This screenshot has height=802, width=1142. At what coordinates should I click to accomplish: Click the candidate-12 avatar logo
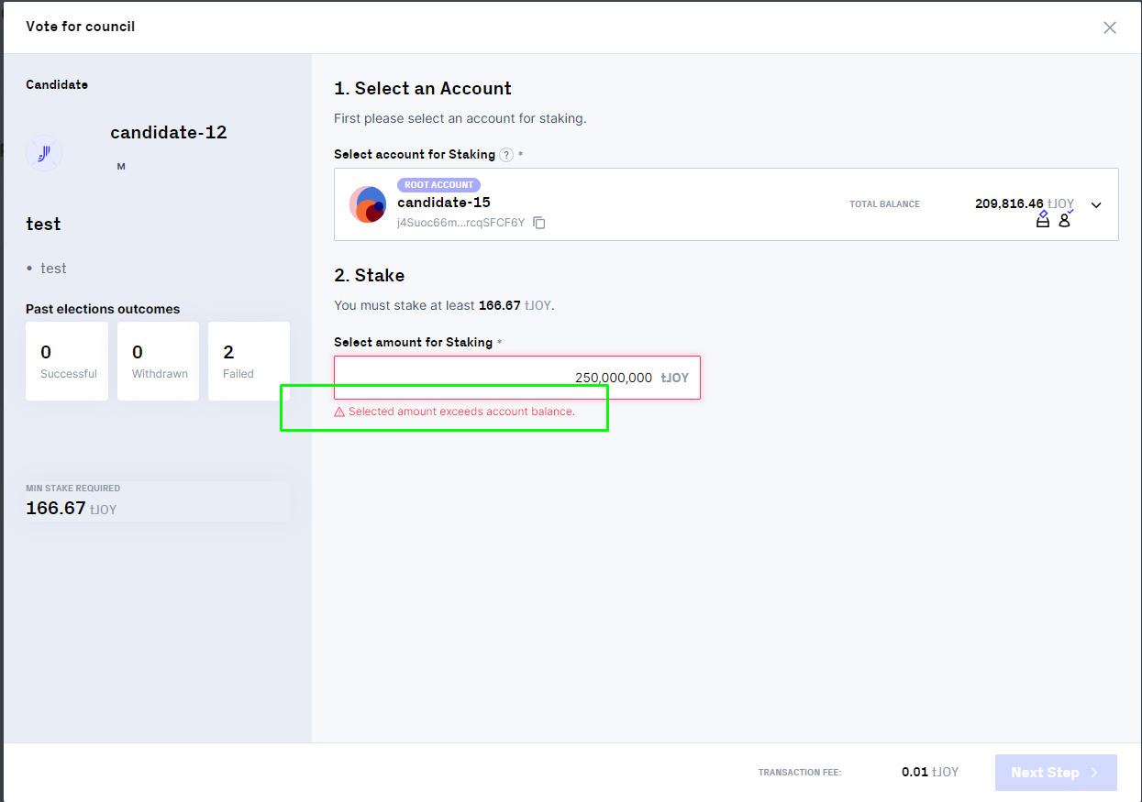[x=43, y=153]
